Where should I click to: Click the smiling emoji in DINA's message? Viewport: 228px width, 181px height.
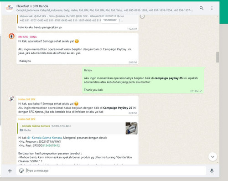click(77, 41)
